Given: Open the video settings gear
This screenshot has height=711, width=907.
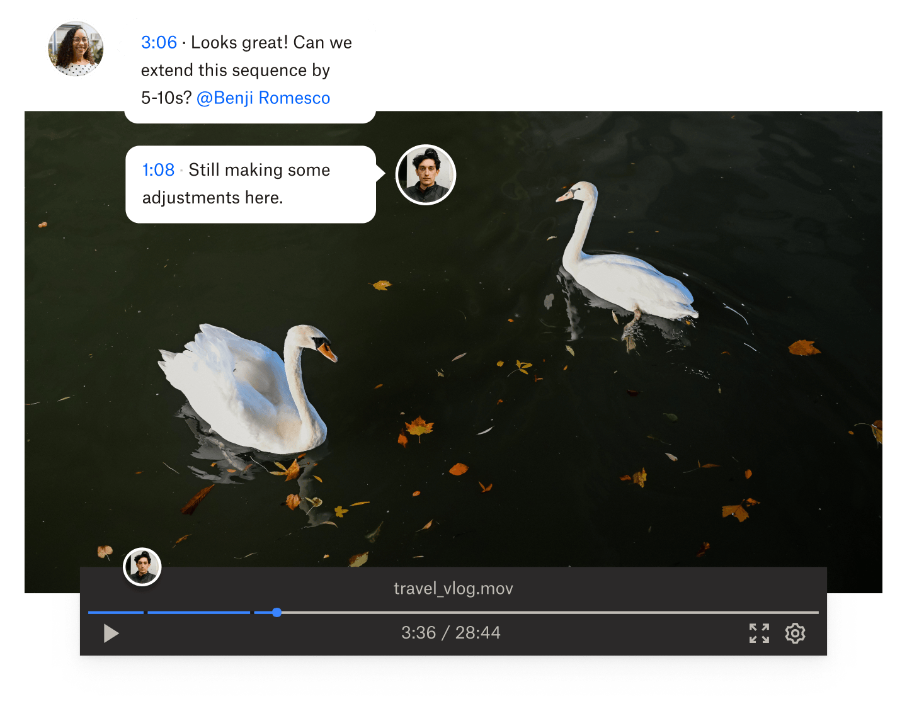Looking at the screenshot, I should point(795,633).
